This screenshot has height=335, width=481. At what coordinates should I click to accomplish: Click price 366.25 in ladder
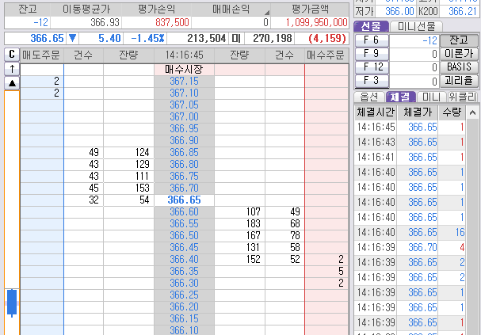click(x=184, y=295)
